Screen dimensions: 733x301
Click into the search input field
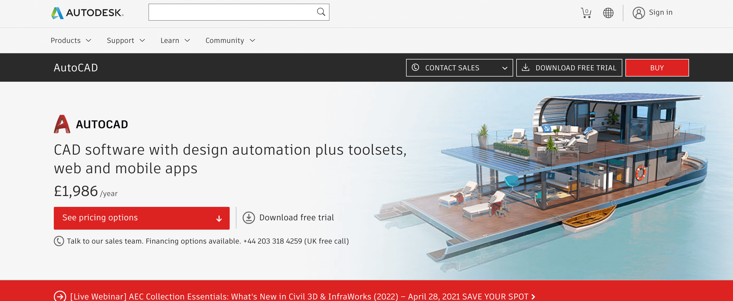tap(230, 12)
